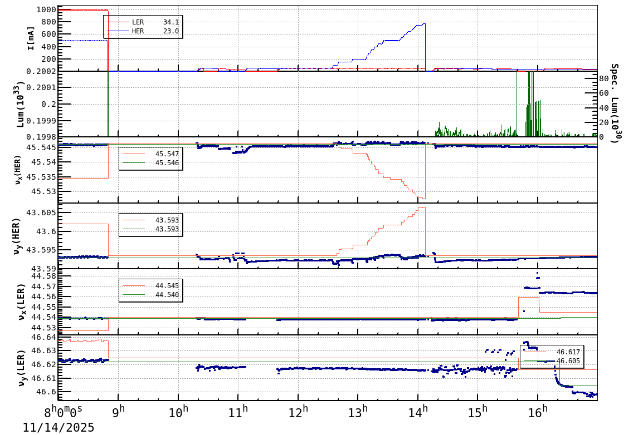Click the 600 tick on current axis
Image resolution: width=643 pixels, height=435 pixels.
point(49,34)
